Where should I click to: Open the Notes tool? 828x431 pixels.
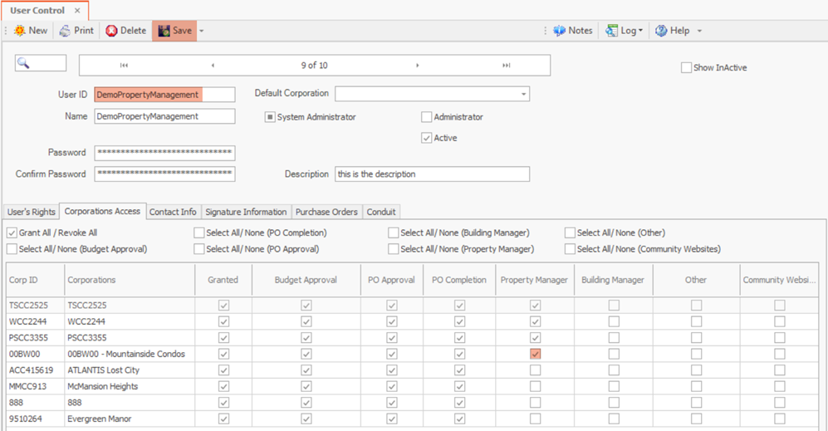click(x=573, y=31)
